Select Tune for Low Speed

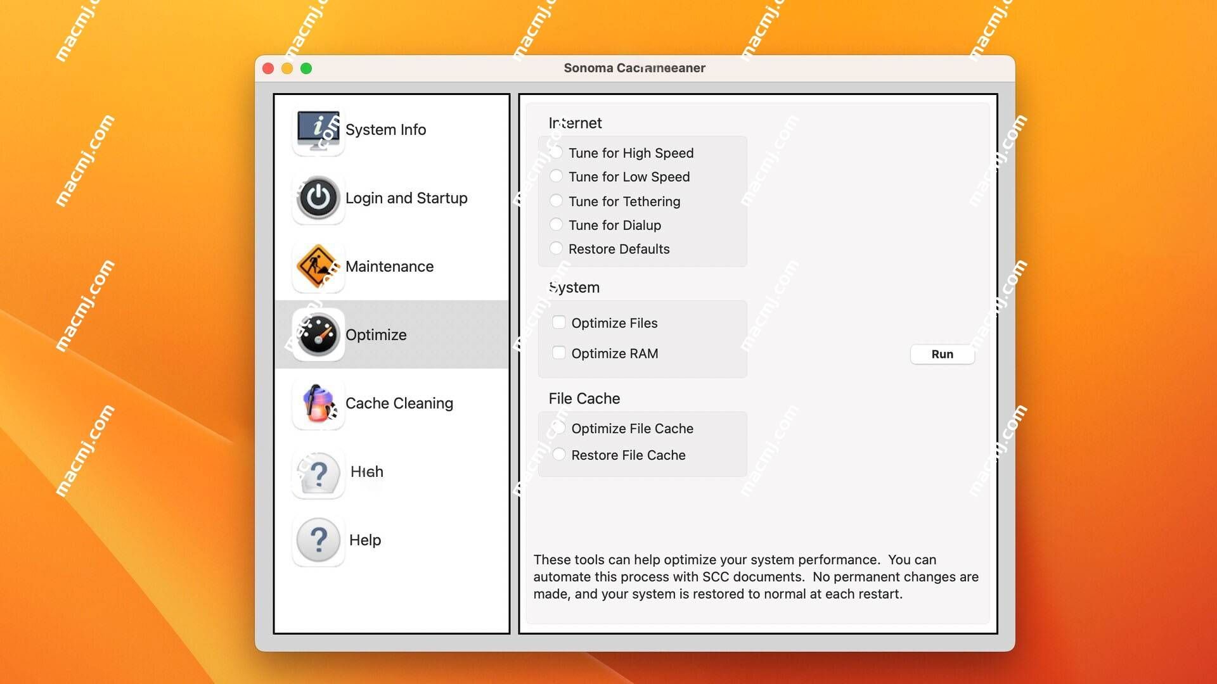(x=556, y=177)
